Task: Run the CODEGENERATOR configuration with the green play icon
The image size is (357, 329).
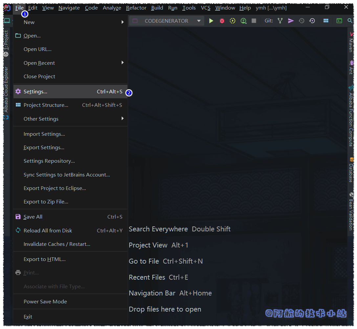Action: click(x=211, y=20)
